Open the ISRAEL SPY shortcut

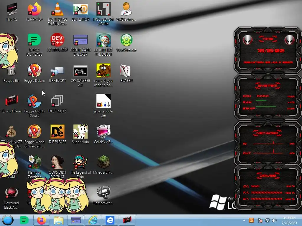57,74
